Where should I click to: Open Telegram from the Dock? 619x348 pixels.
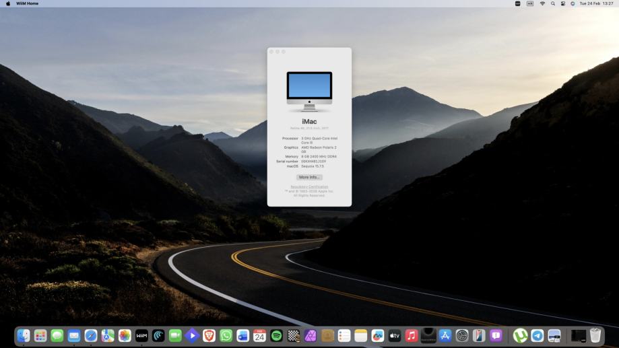(x=537, y=335)
